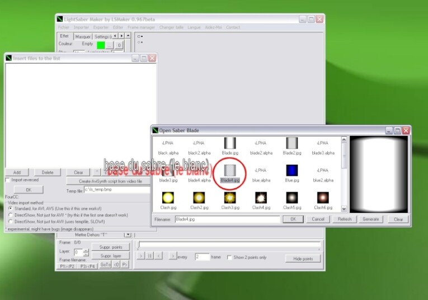Viewport: 428px width, 300px height.
Task: Select Standard for AVI, AVS import method
Action: 11,208
